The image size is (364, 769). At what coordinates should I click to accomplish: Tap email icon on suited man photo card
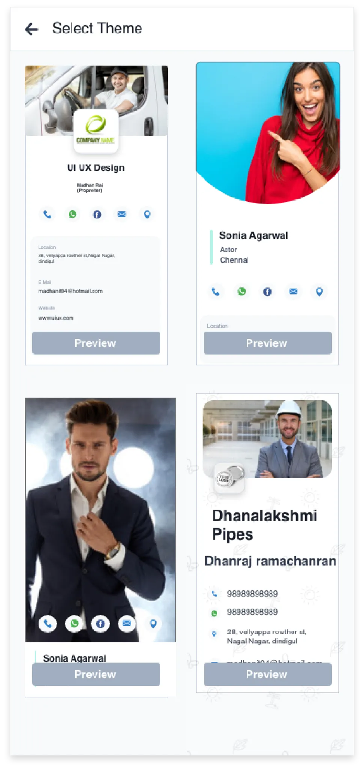(127, 624)
